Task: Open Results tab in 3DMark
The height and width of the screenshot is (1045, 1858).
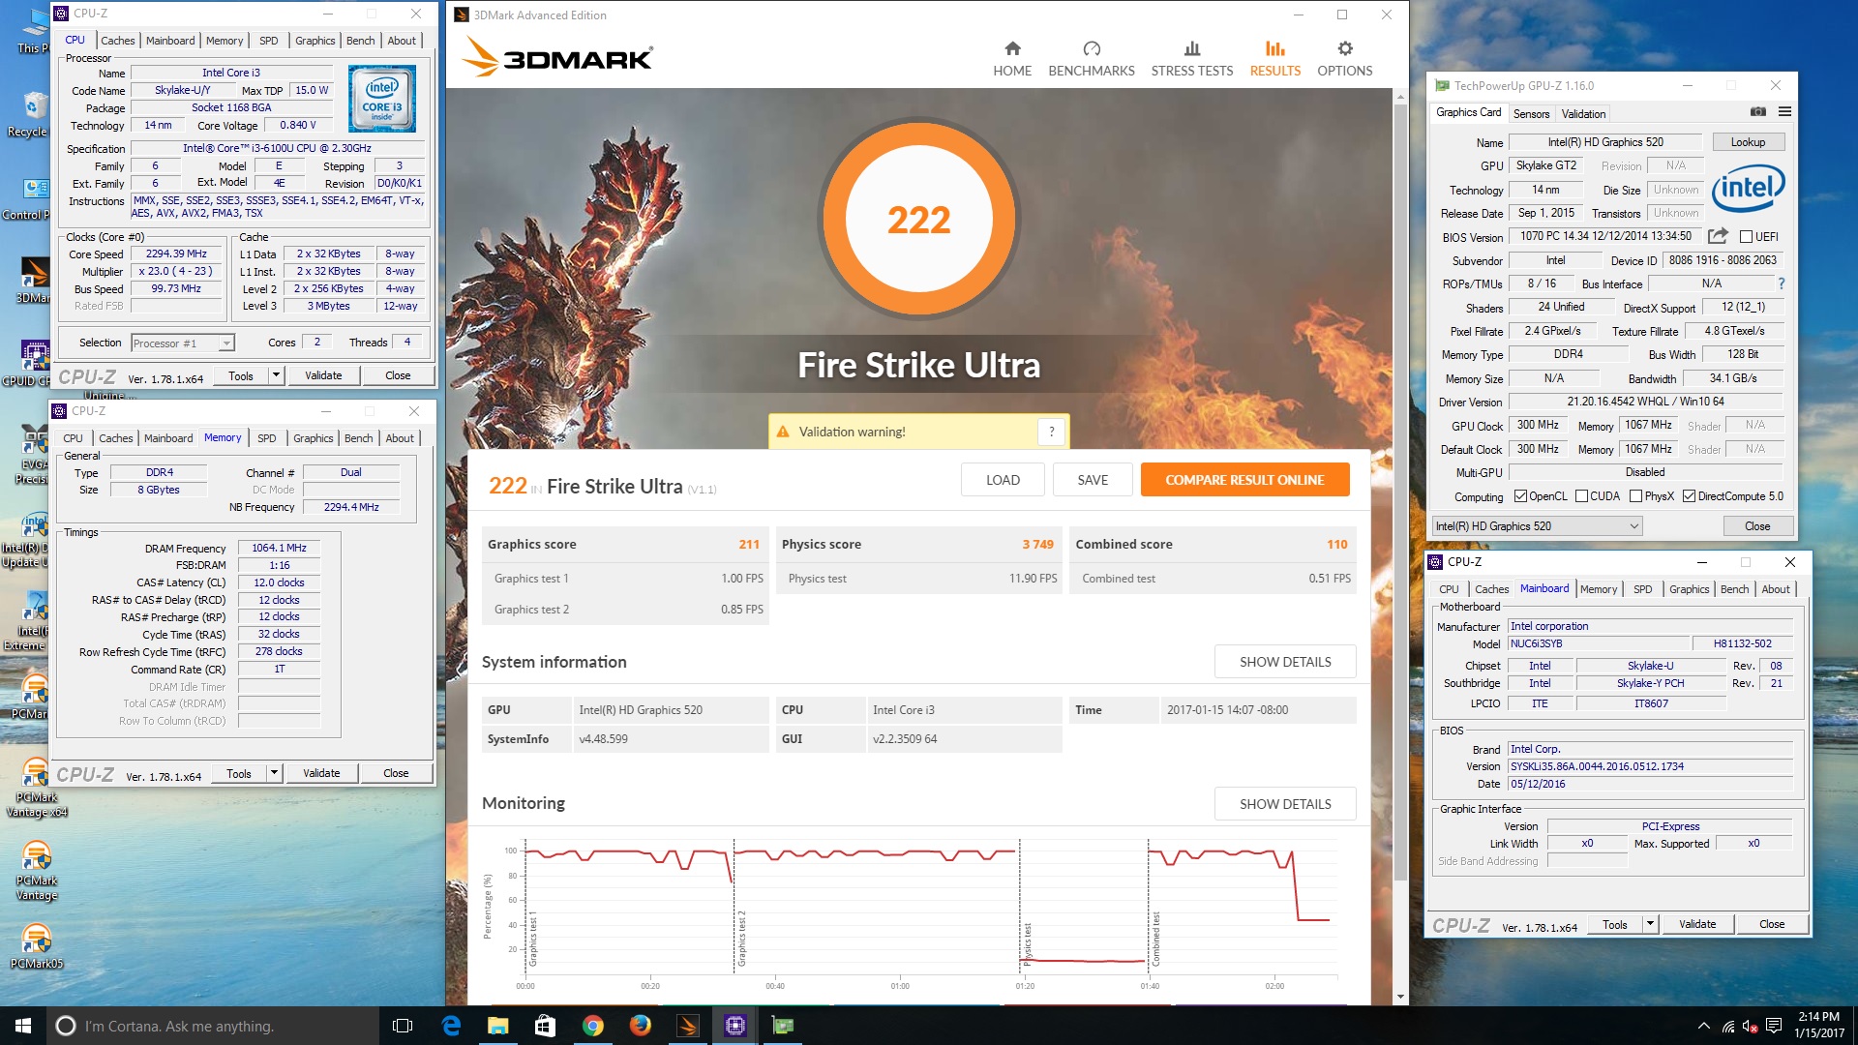Action: 1274,59
